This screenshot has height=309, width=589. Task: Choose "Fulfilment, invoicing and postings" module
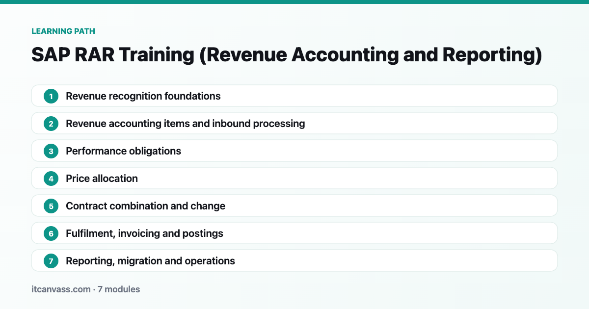tap(294, 233)
